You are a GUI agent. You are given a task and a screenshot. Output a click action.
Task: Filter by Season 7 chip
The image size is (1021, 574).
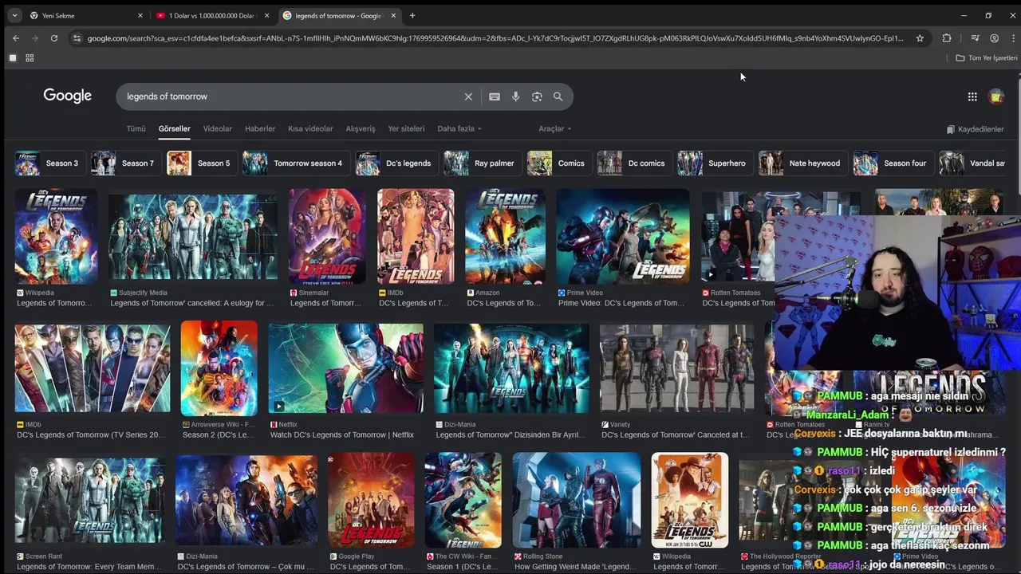tap(124, 163)
